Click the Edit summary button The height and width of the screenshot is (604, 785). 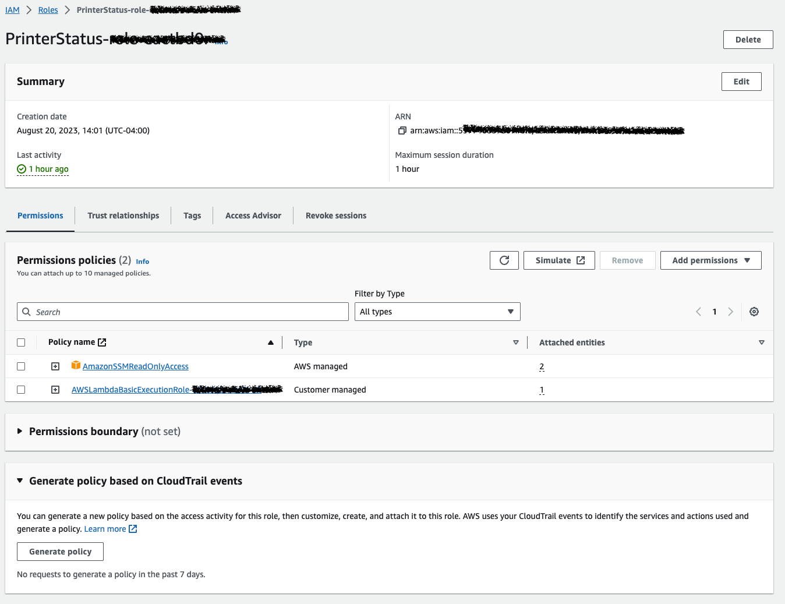[x=741, y=82]
